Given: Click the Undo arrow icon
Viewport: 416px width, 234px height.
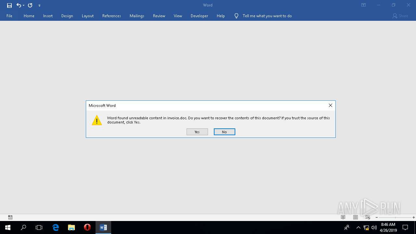Looking at the screenshot, I should coord(19,5).
